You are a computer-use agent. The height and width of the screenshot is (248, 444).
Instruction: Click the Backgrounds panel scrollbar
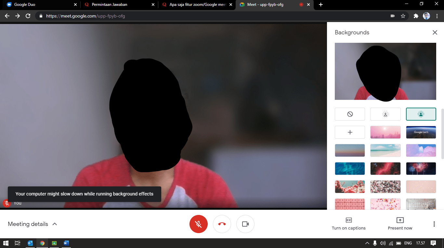pos(442,134)
